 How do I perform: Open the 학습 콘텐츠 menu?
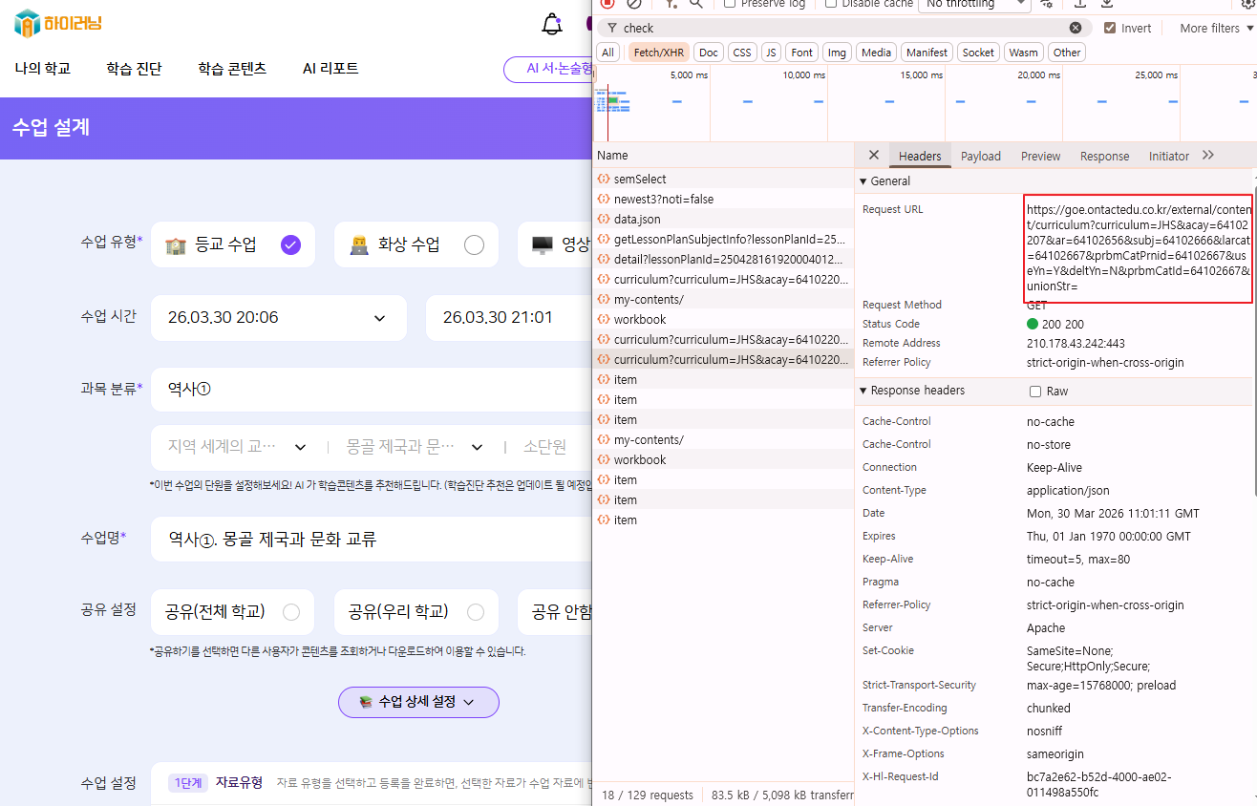point(232,69)
